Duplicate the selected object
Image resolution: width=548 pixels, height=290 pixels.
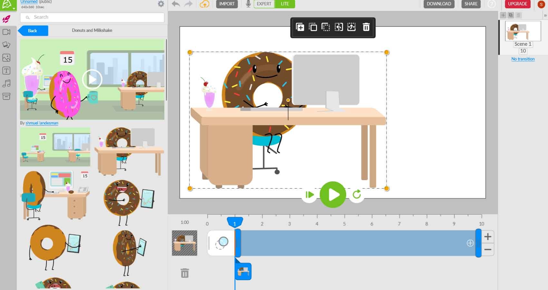click(x=300, y=27)
